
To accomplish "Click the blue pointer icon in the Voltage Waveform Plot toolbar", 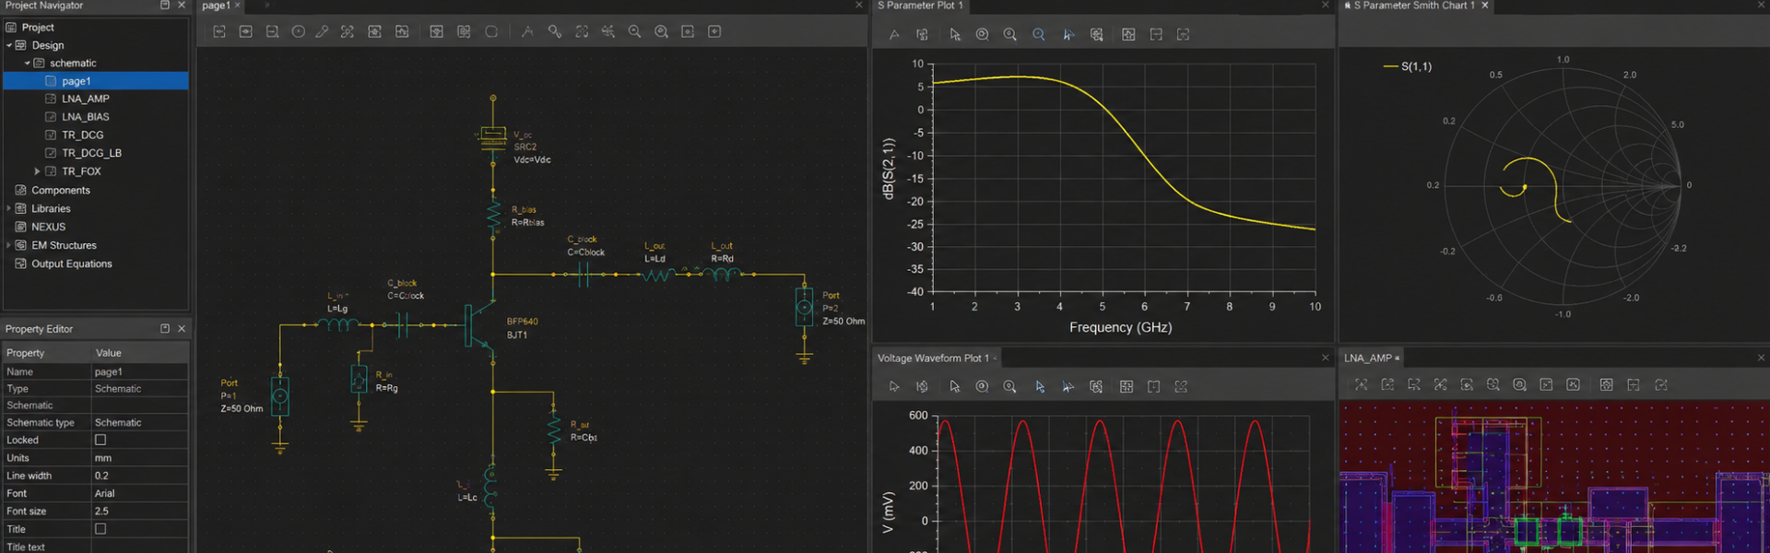I will [x=1040, y=387].
